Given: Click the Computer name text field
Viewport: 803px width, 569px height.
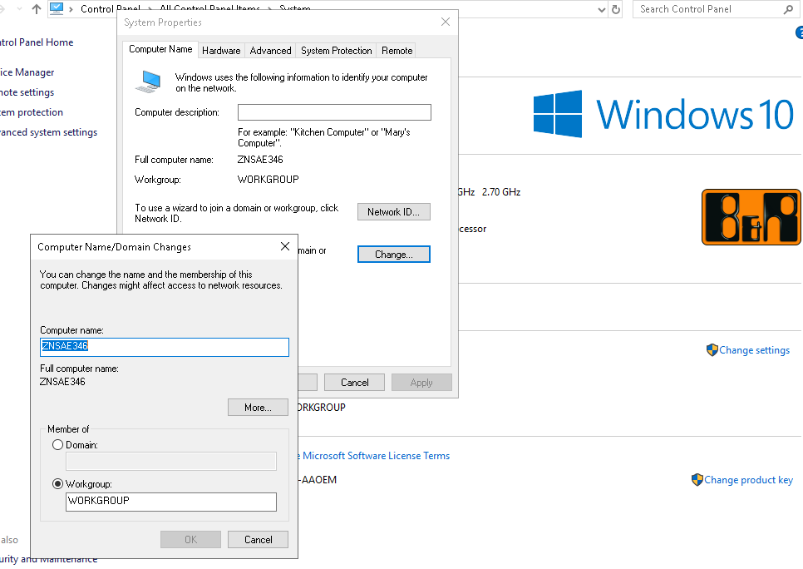Looking at the screenshot, I should pyautogui.click(x=165, y=347).
